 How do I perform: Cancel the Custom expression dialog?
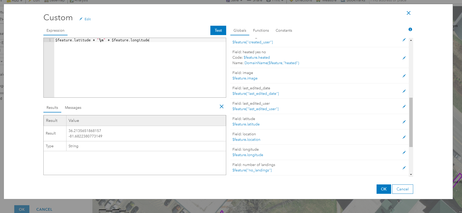pos(403,189)
